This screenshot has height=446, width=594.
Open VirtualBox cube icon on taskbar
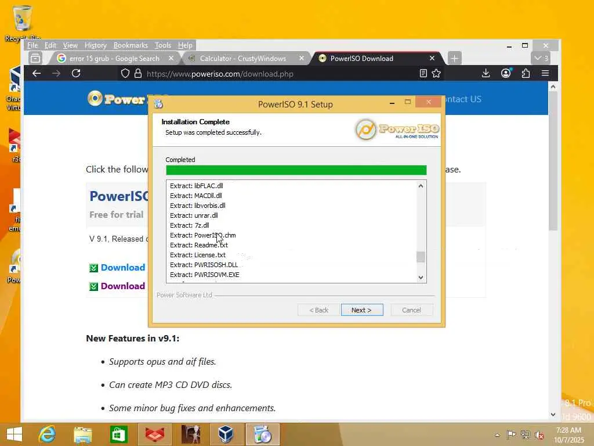tap(226, 434)
